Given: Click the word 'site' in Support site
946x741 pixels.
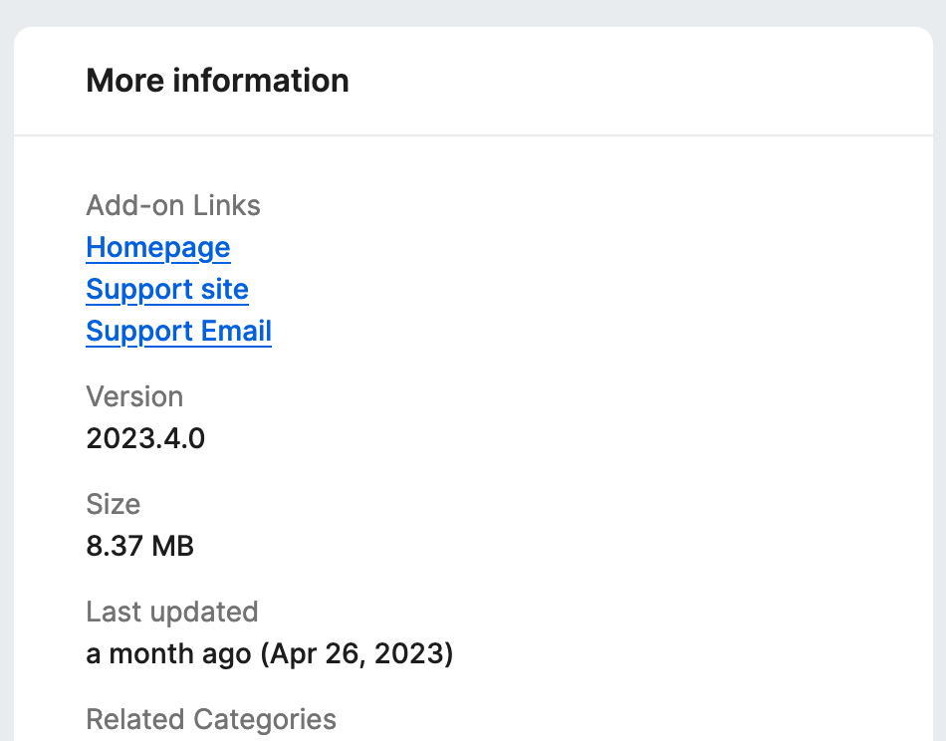Looking at the screenshot, I should tap(224, 290).
